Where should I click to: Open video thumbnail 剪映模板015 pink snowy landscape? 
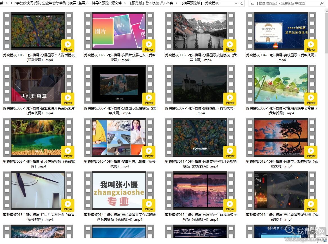coord(200,191)
